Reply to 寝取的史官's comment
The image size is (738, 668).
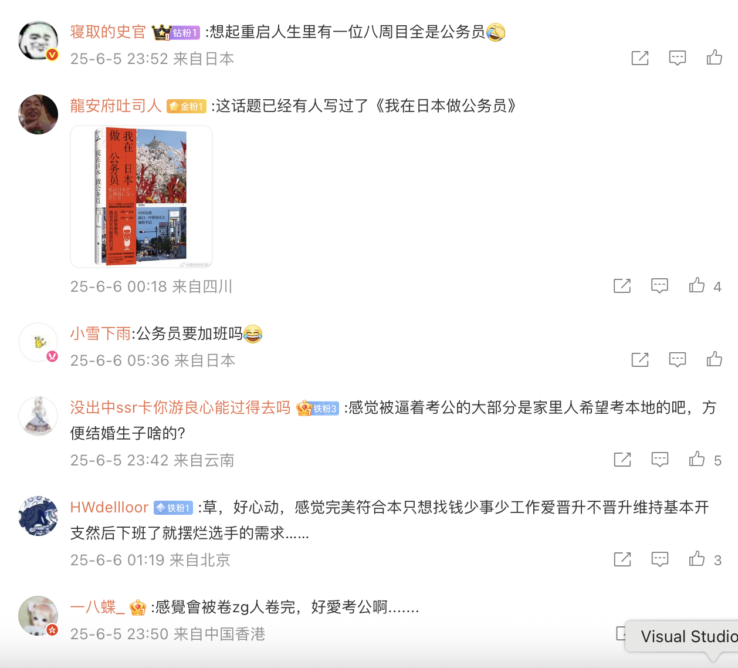point(678,58)
